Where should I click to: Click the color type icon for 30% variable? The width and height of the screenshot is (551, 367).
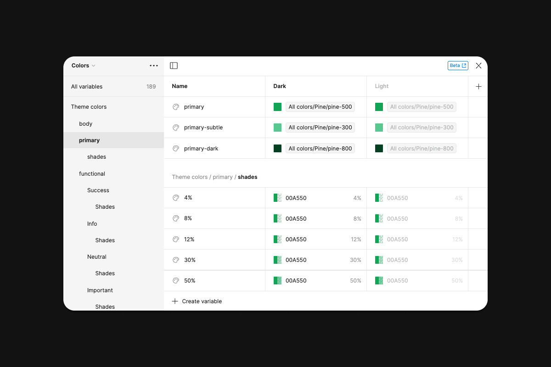pyautogui.click(x=175, y=260)
